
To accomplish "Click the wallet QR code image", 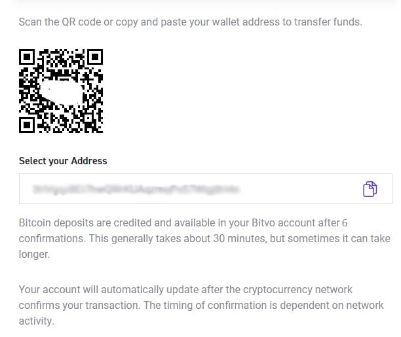I will pyautogui.click(x=61, y=91).
